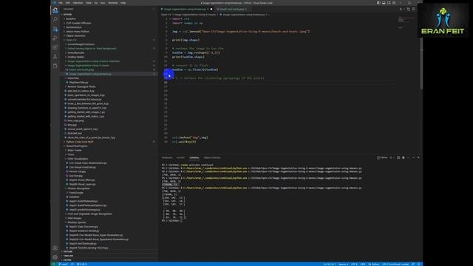This screenshot has height=266, width=473.
Task: Select the Python language mode in status bar
Action: [374, 265]
